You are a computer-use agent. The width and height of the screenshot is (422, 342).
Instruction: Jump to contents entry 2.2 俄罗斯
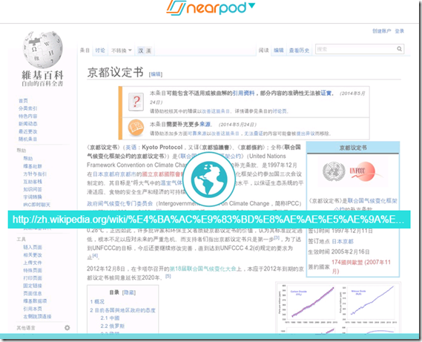tap(113, 326)
